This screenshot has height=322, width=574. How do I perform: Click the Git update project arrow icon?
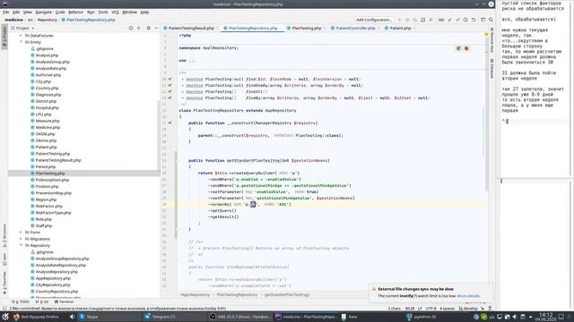[449, 20]
